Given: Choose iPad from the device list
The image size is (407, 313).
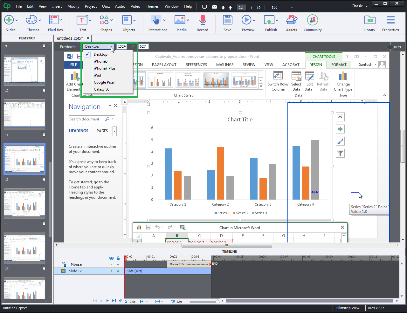Looking at the screenshot, I should pyautogui.click(x=97, y=75).
